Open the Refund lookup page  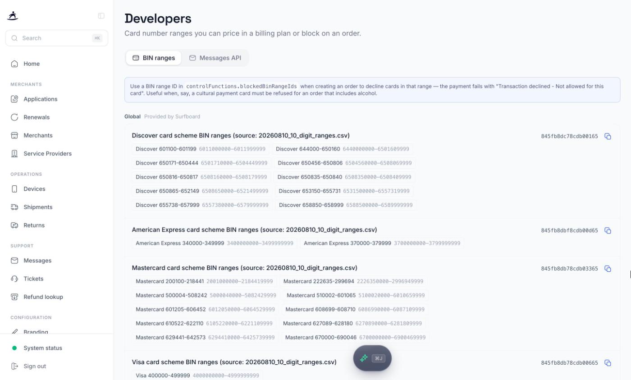click(x=57, y=297)
